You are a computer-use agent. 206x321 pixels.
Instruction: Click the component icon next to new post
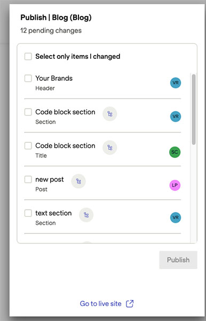tap(78, 181)
